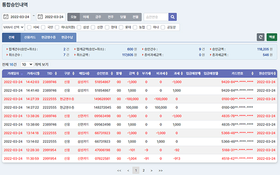This screenshot has height=175, width=280.
Task: Sort table by 부가세 column header
Action: coord(146,73)
